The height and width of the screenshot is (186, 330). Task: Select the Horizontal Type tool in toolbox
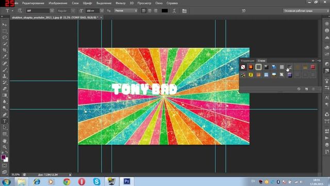coord(5,121)
